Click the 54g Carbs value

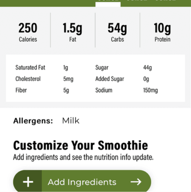(x=117, y=28)
